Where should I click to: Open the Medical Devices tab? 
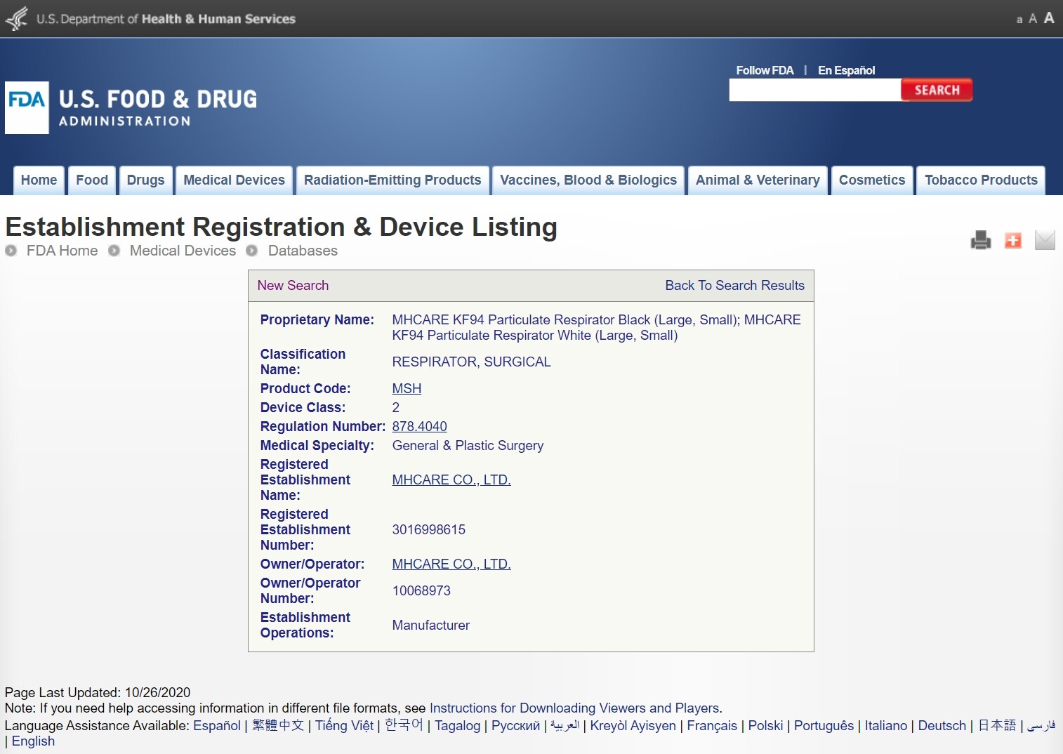(235, 180)
